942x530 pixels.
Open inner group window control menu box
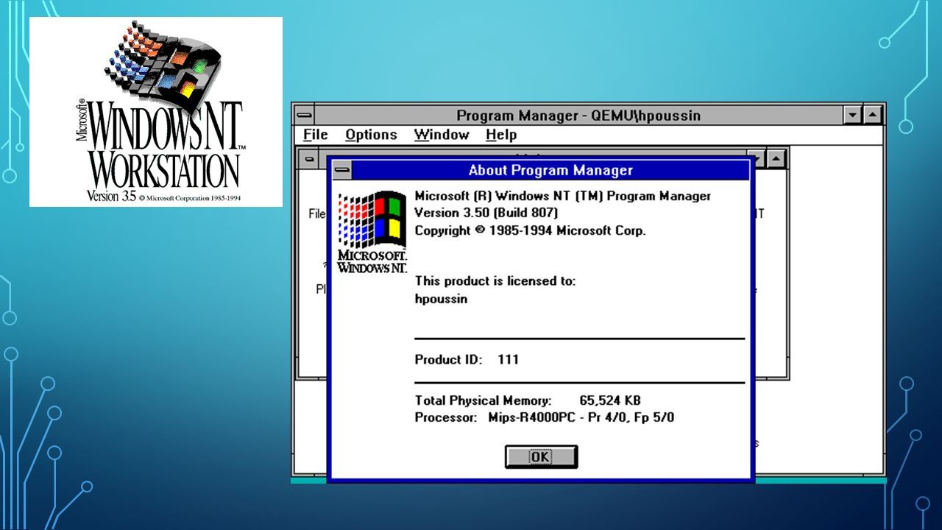pyautogui.click(x=310, y=158)
